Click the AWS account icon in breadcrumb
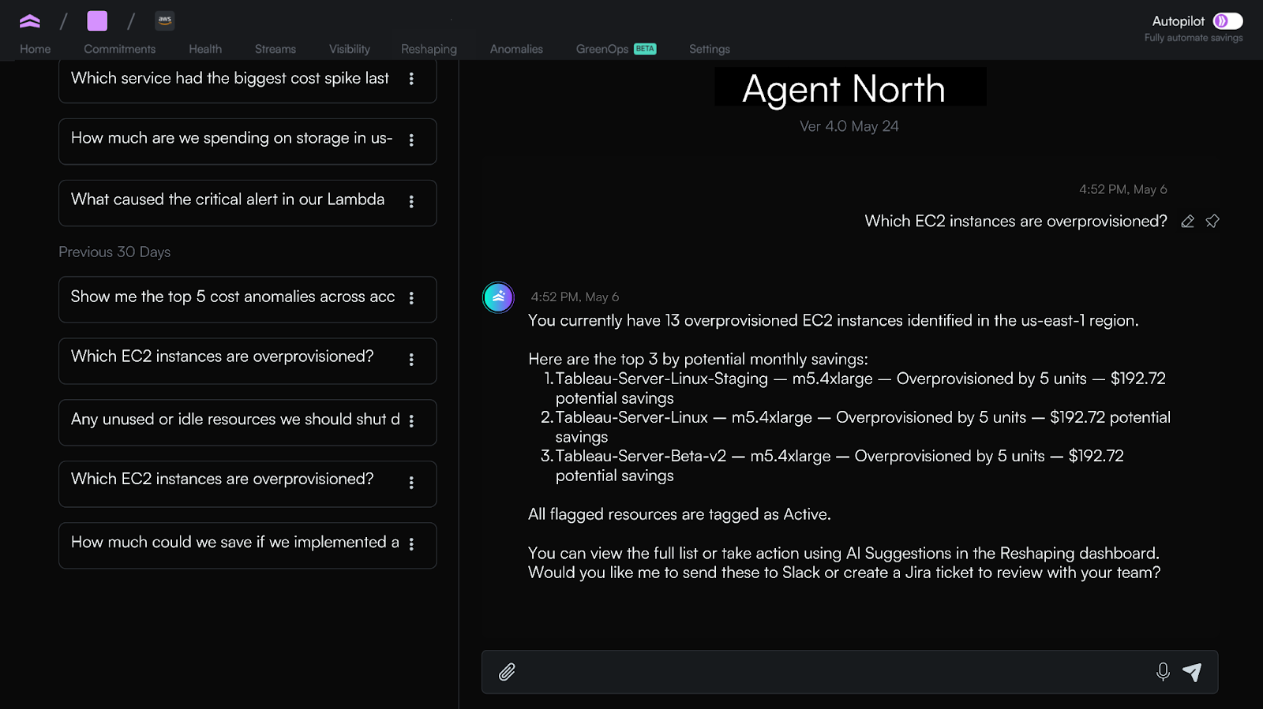Screen dimensions: 1263x709 pos(165,21)
